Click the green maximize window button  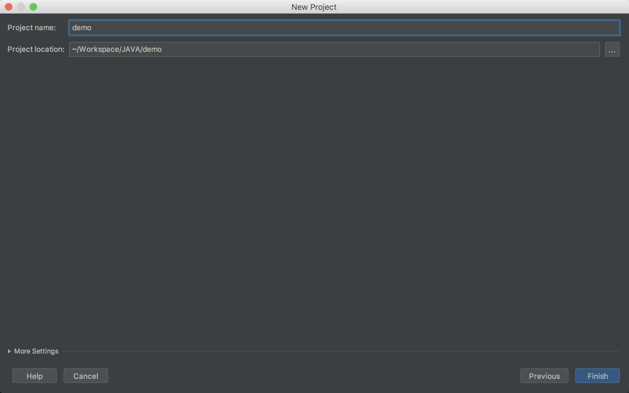[34, 6]
